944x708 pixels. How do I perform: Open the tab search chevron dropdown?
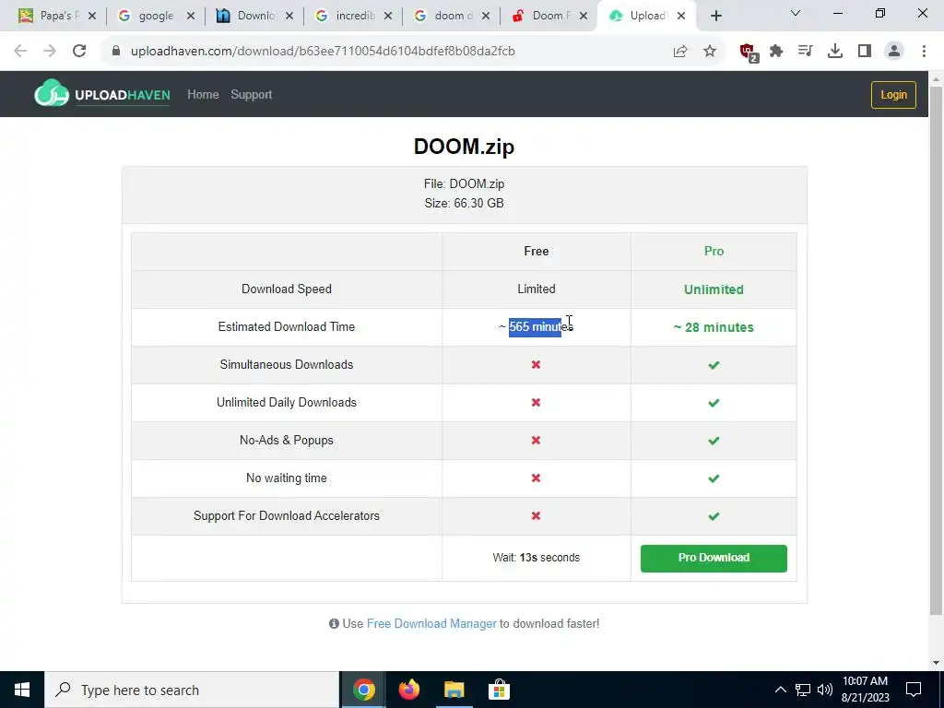pyautogui.click(x=796, y=13)
